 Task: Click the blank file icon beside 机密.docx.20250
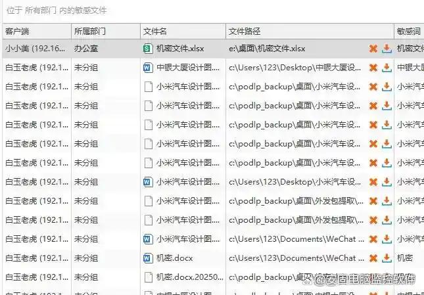tap(148, 277)
